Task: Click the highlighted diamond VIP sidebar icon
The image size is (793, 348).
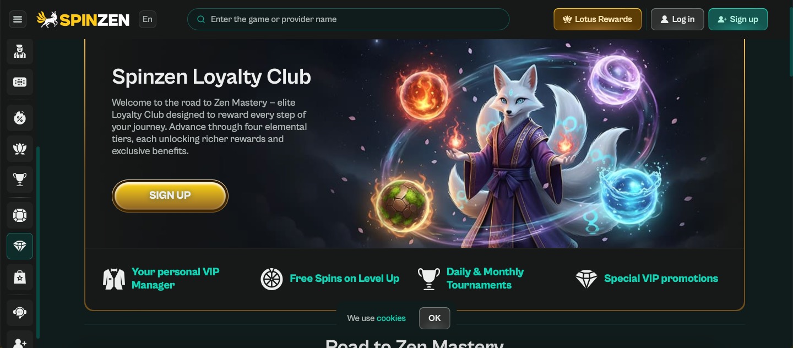Action: tap(20, 246)
